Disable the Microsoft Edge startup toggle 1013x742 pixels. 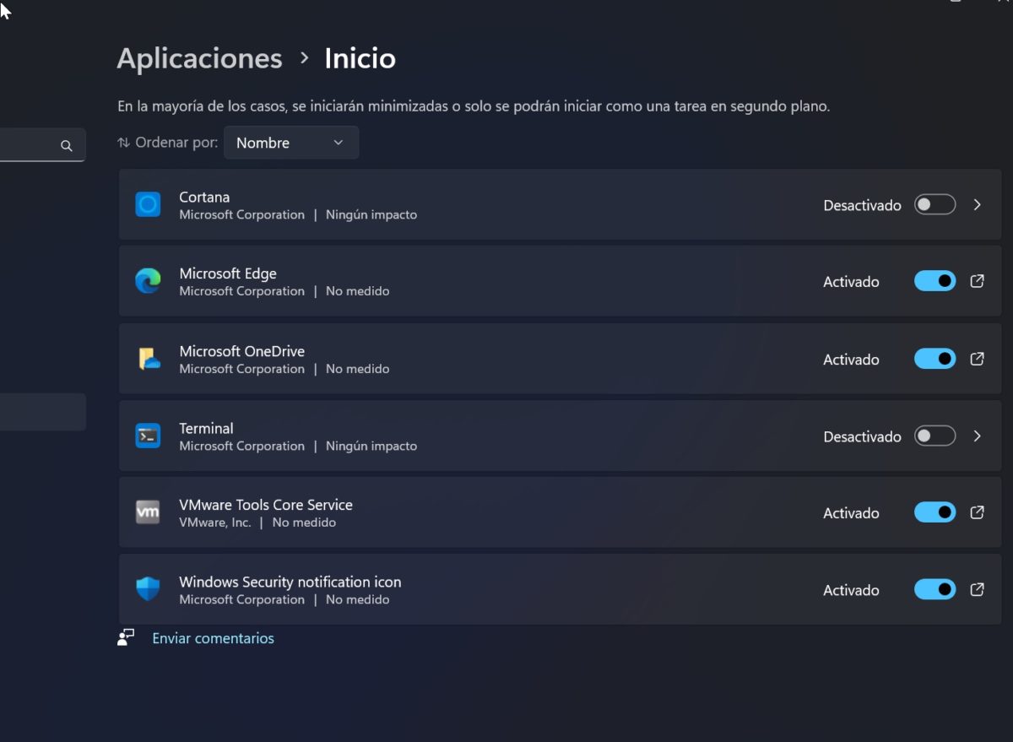935,281
